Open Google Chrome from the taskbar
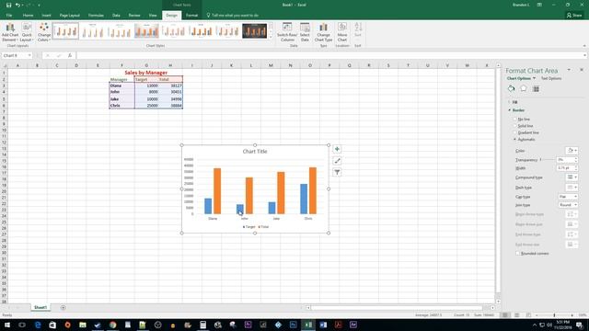The height and width of the screenshot is (331, 589). coord(112,325)
